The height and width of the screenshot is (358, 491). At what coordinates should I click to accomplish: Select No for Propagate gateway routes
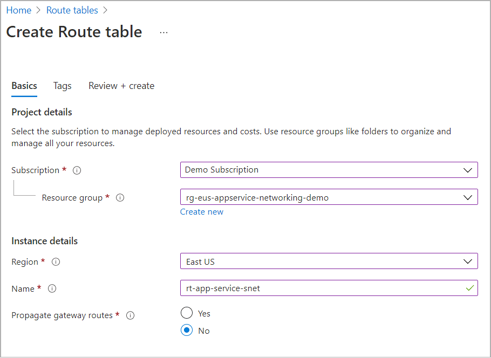187,331
